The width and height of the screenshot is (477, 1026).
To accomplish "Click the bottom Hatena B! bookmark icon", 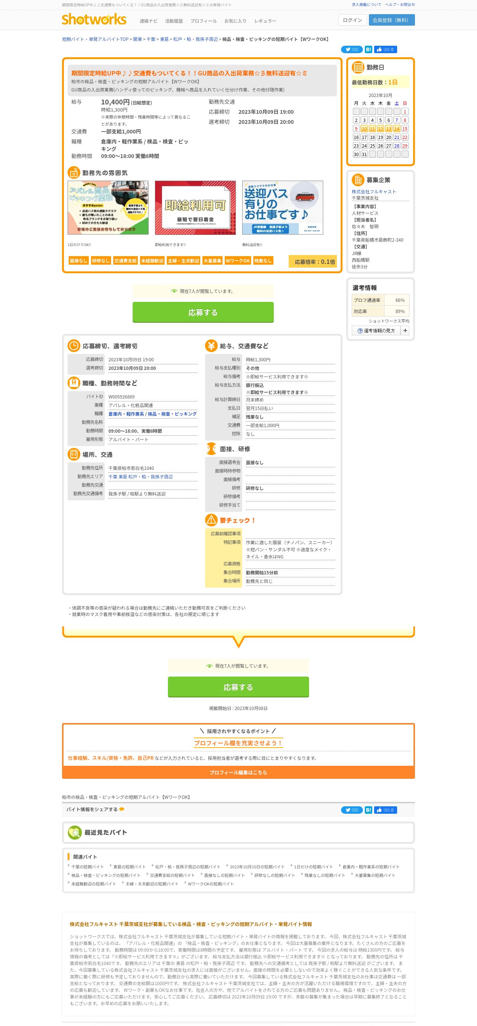I will pyautogui.click(x=368, y=810).
